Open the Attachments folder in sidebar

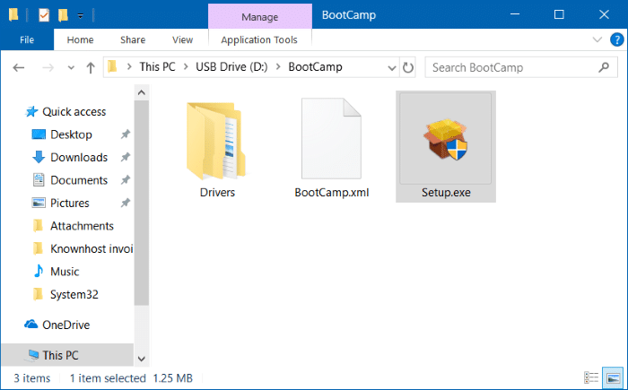point(82,226)
